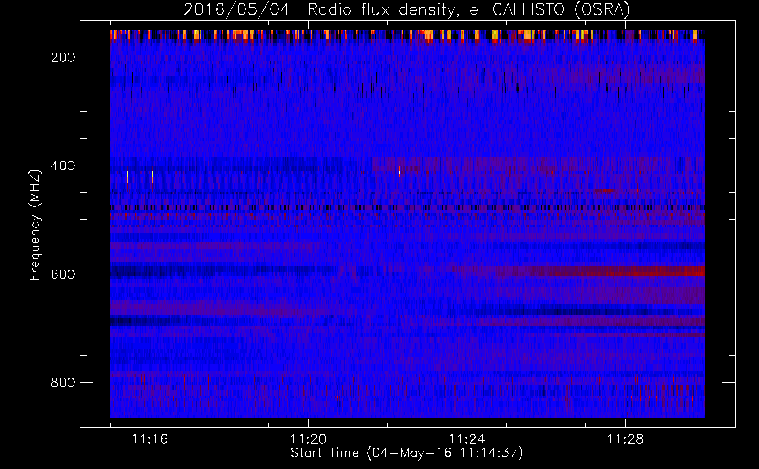The image size is (759, 469).
Task: Select the y-axis label 'Frequency (MHZ)'
Action: point(35,225)
